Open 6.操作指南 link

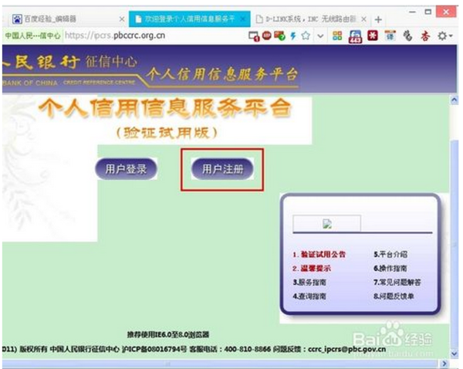point(390,268)
